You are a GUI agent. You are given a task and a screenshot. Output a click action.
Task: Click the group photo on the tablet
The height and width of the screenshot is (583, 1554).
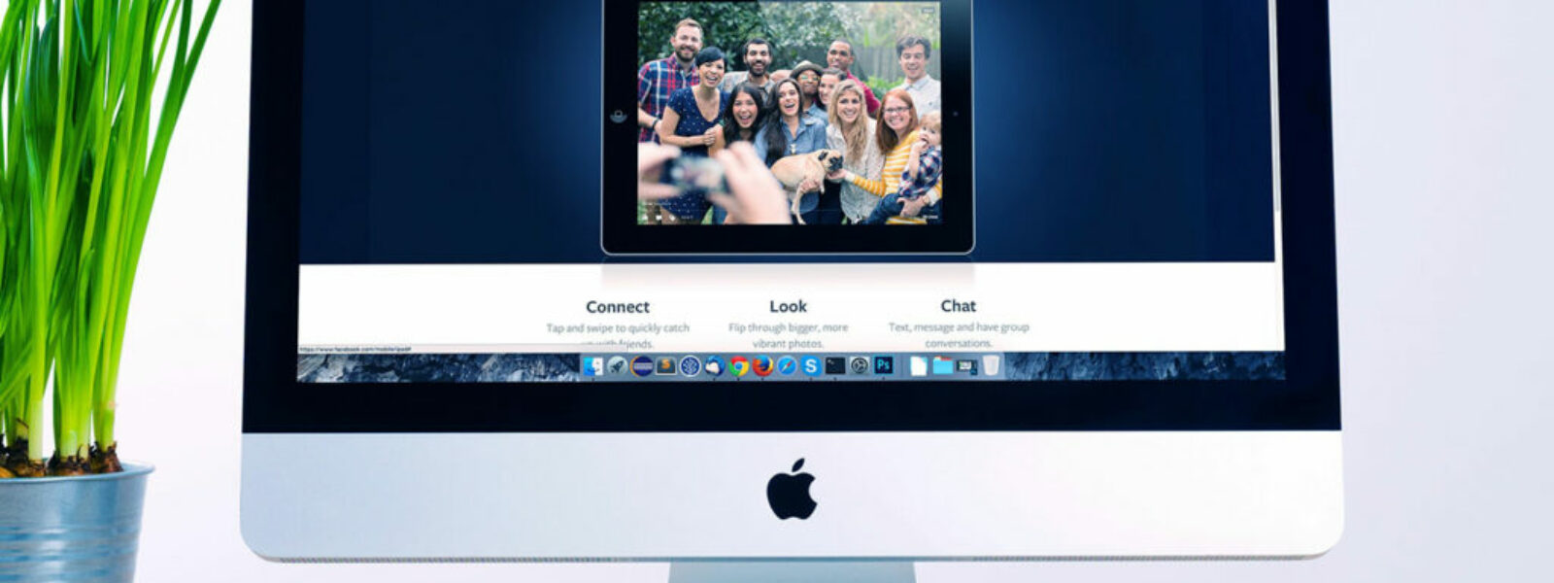789,113
